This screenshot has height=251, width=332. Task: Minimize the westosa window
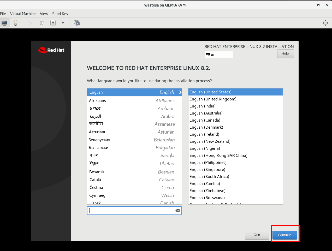click(310, 5)
